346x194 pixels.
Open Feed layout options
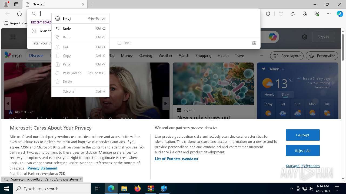[287, 56]
